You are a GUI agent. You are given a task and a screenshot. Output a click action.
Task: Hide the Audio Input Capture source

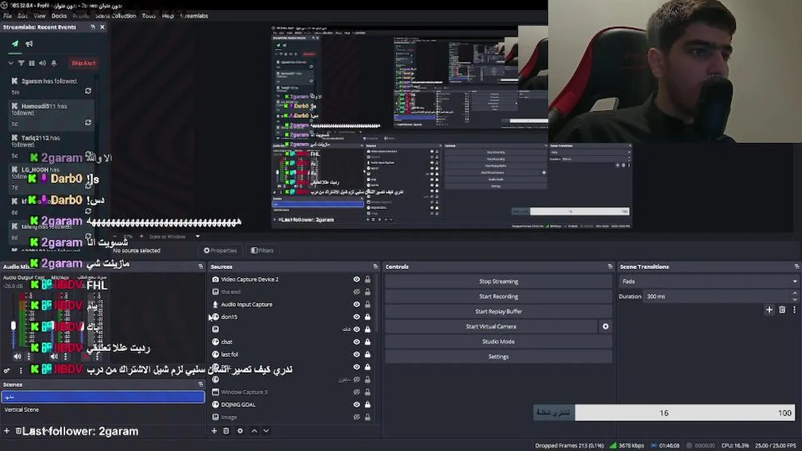point(357,304)
